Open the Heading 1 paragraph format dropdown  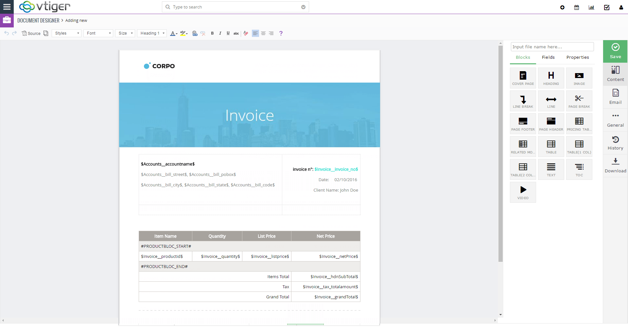pyautogui.click(x=152, y=33)
